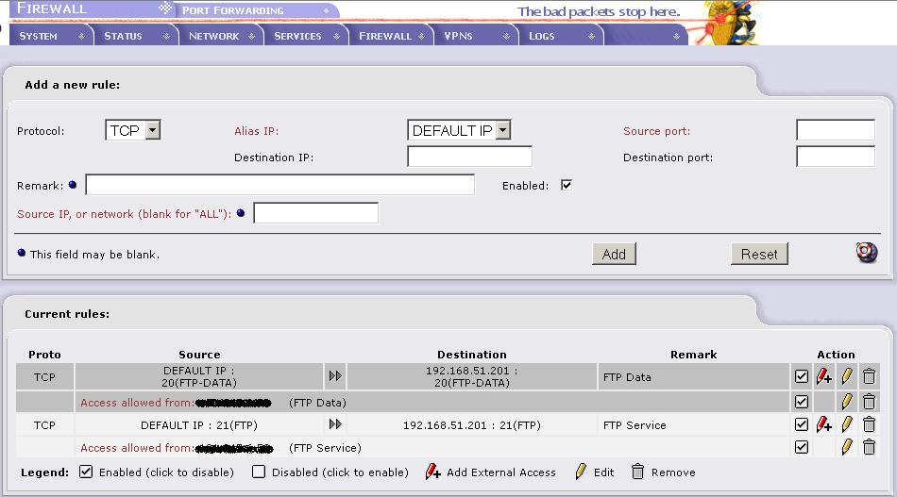Screen dimensions: 897x497
Task: Click Add External Access icon for FTP Service rule
Action: click(x=824, y=424)
